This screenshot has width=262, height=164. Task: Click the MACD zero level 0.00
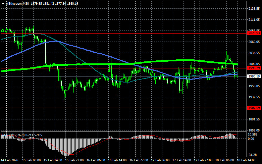251,139
